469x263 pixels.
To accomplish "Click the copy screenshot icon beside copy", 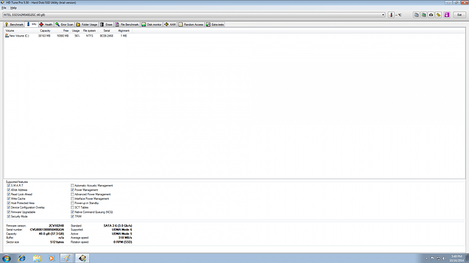I will click(x=423, y=15).
